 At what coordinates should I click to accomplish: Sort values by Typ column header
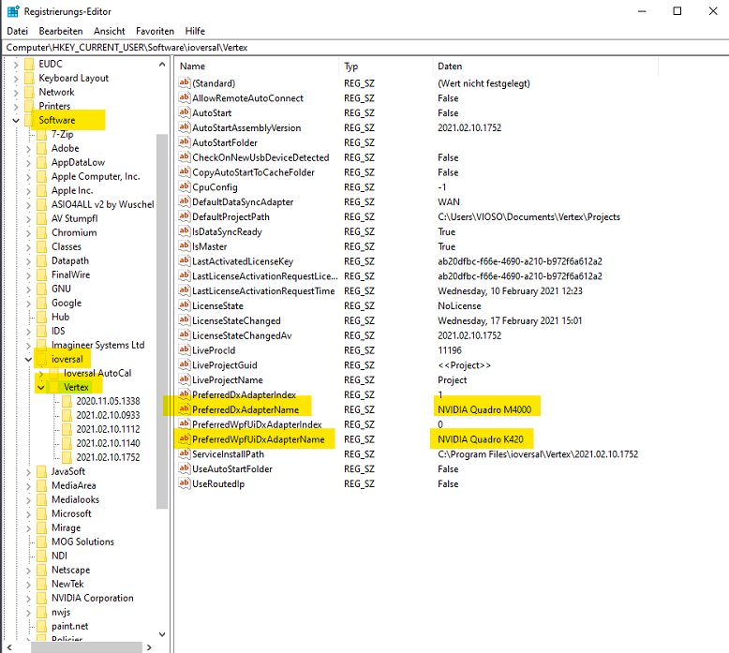(x=386, y=67)
